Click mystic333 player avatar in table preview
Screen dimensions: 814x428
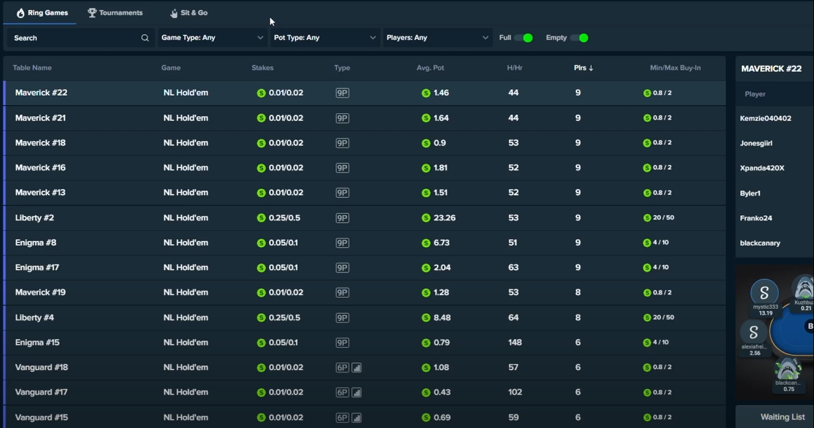click(764, 293)
